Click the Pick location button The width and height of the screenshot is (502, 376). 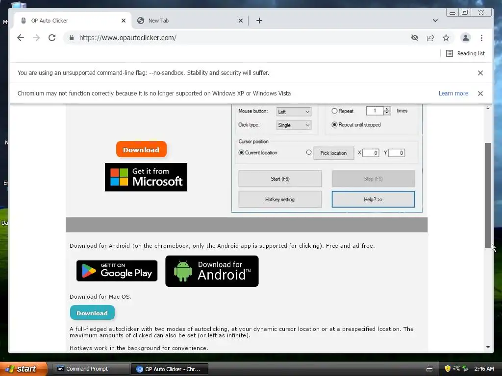click(x=333, y=153)
